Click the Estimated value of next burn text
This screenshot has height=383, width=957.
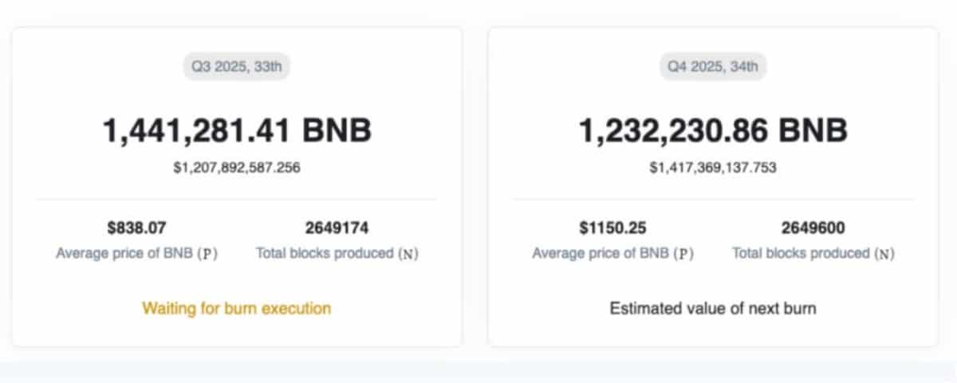[713, 308]
